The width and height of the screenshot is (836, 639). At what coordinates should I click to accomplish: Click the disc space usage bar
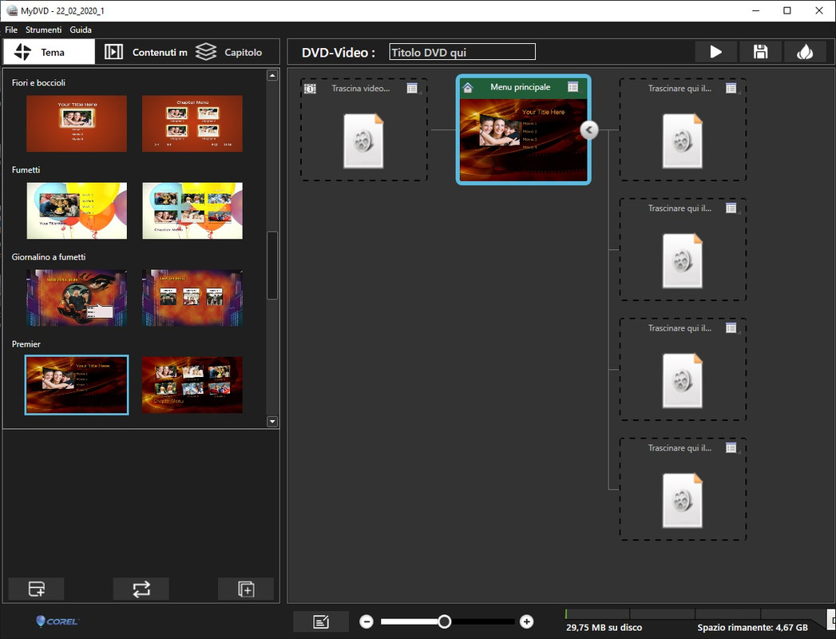point(695,614)
